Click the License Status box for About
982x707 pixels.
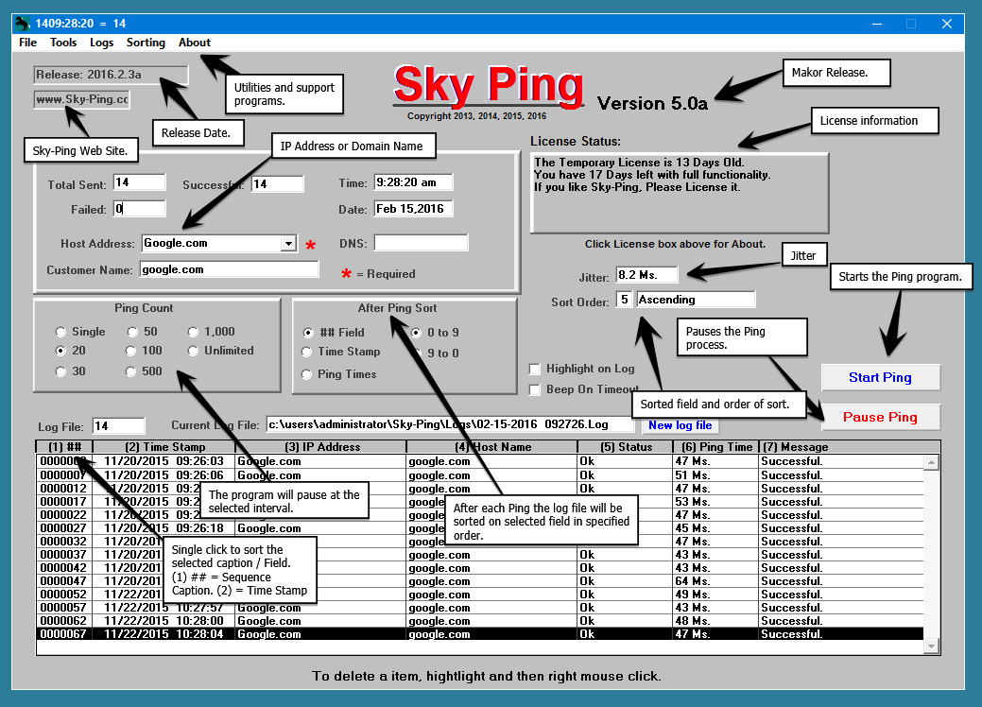pyautogui.click(x=680, y=193)
